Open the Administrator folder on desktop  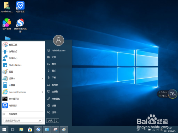pos(7,7)
